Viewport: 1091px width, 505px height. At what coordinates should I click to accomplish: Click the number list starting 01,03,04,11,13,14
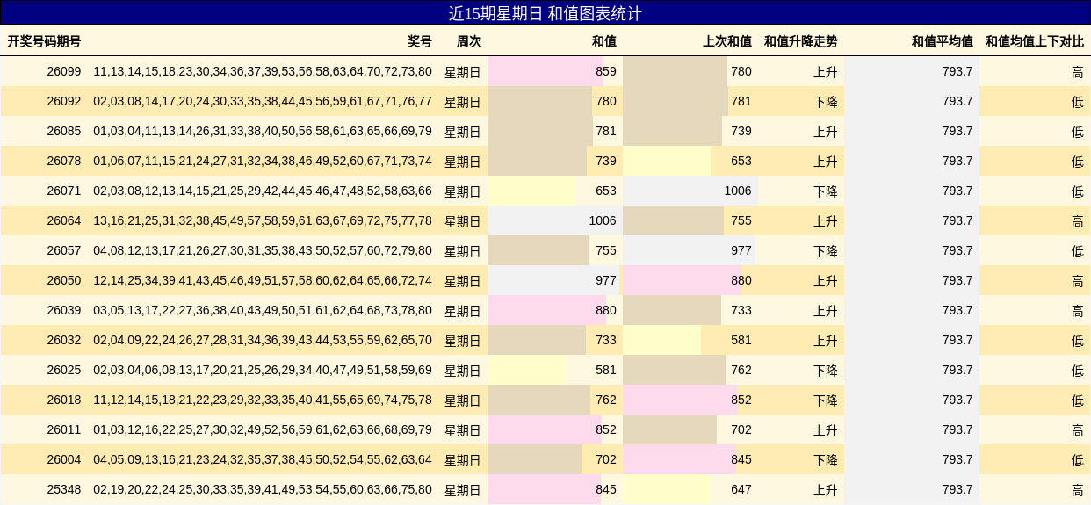click(263, 131)
